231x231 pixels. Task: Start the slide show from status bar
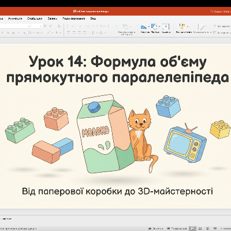215,229
